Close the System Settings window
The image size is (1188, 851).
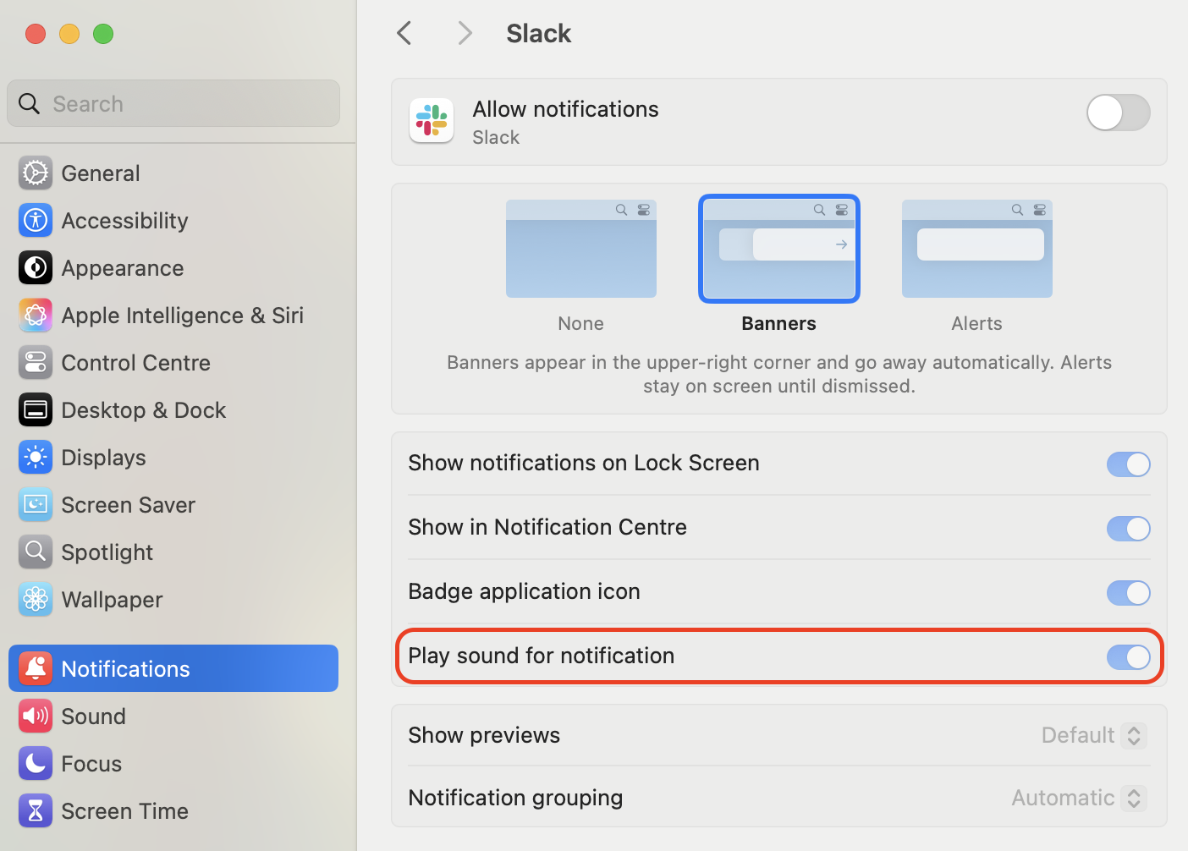(36, 34)
